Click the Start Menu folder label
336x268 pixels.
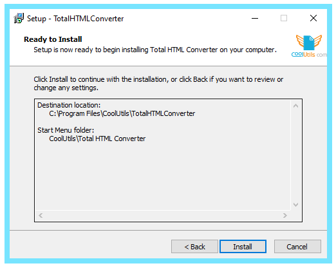(66, 130)
